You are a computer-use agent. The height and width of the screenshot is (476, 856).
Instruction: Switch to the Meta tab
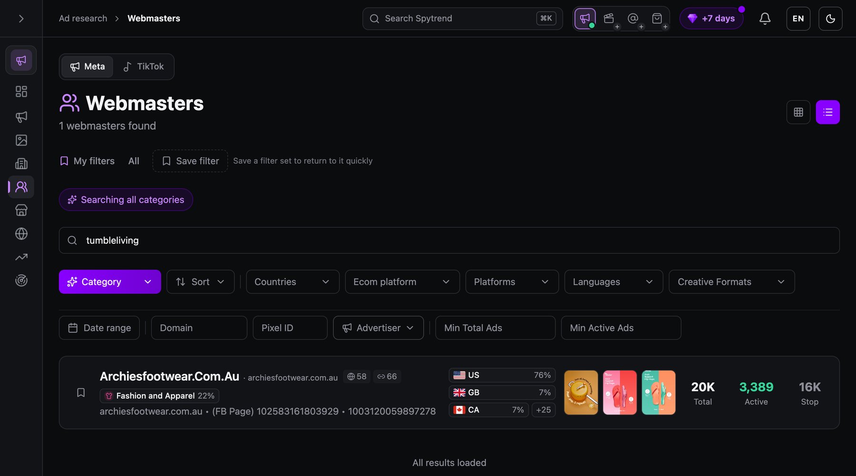(x=88, y=67)
